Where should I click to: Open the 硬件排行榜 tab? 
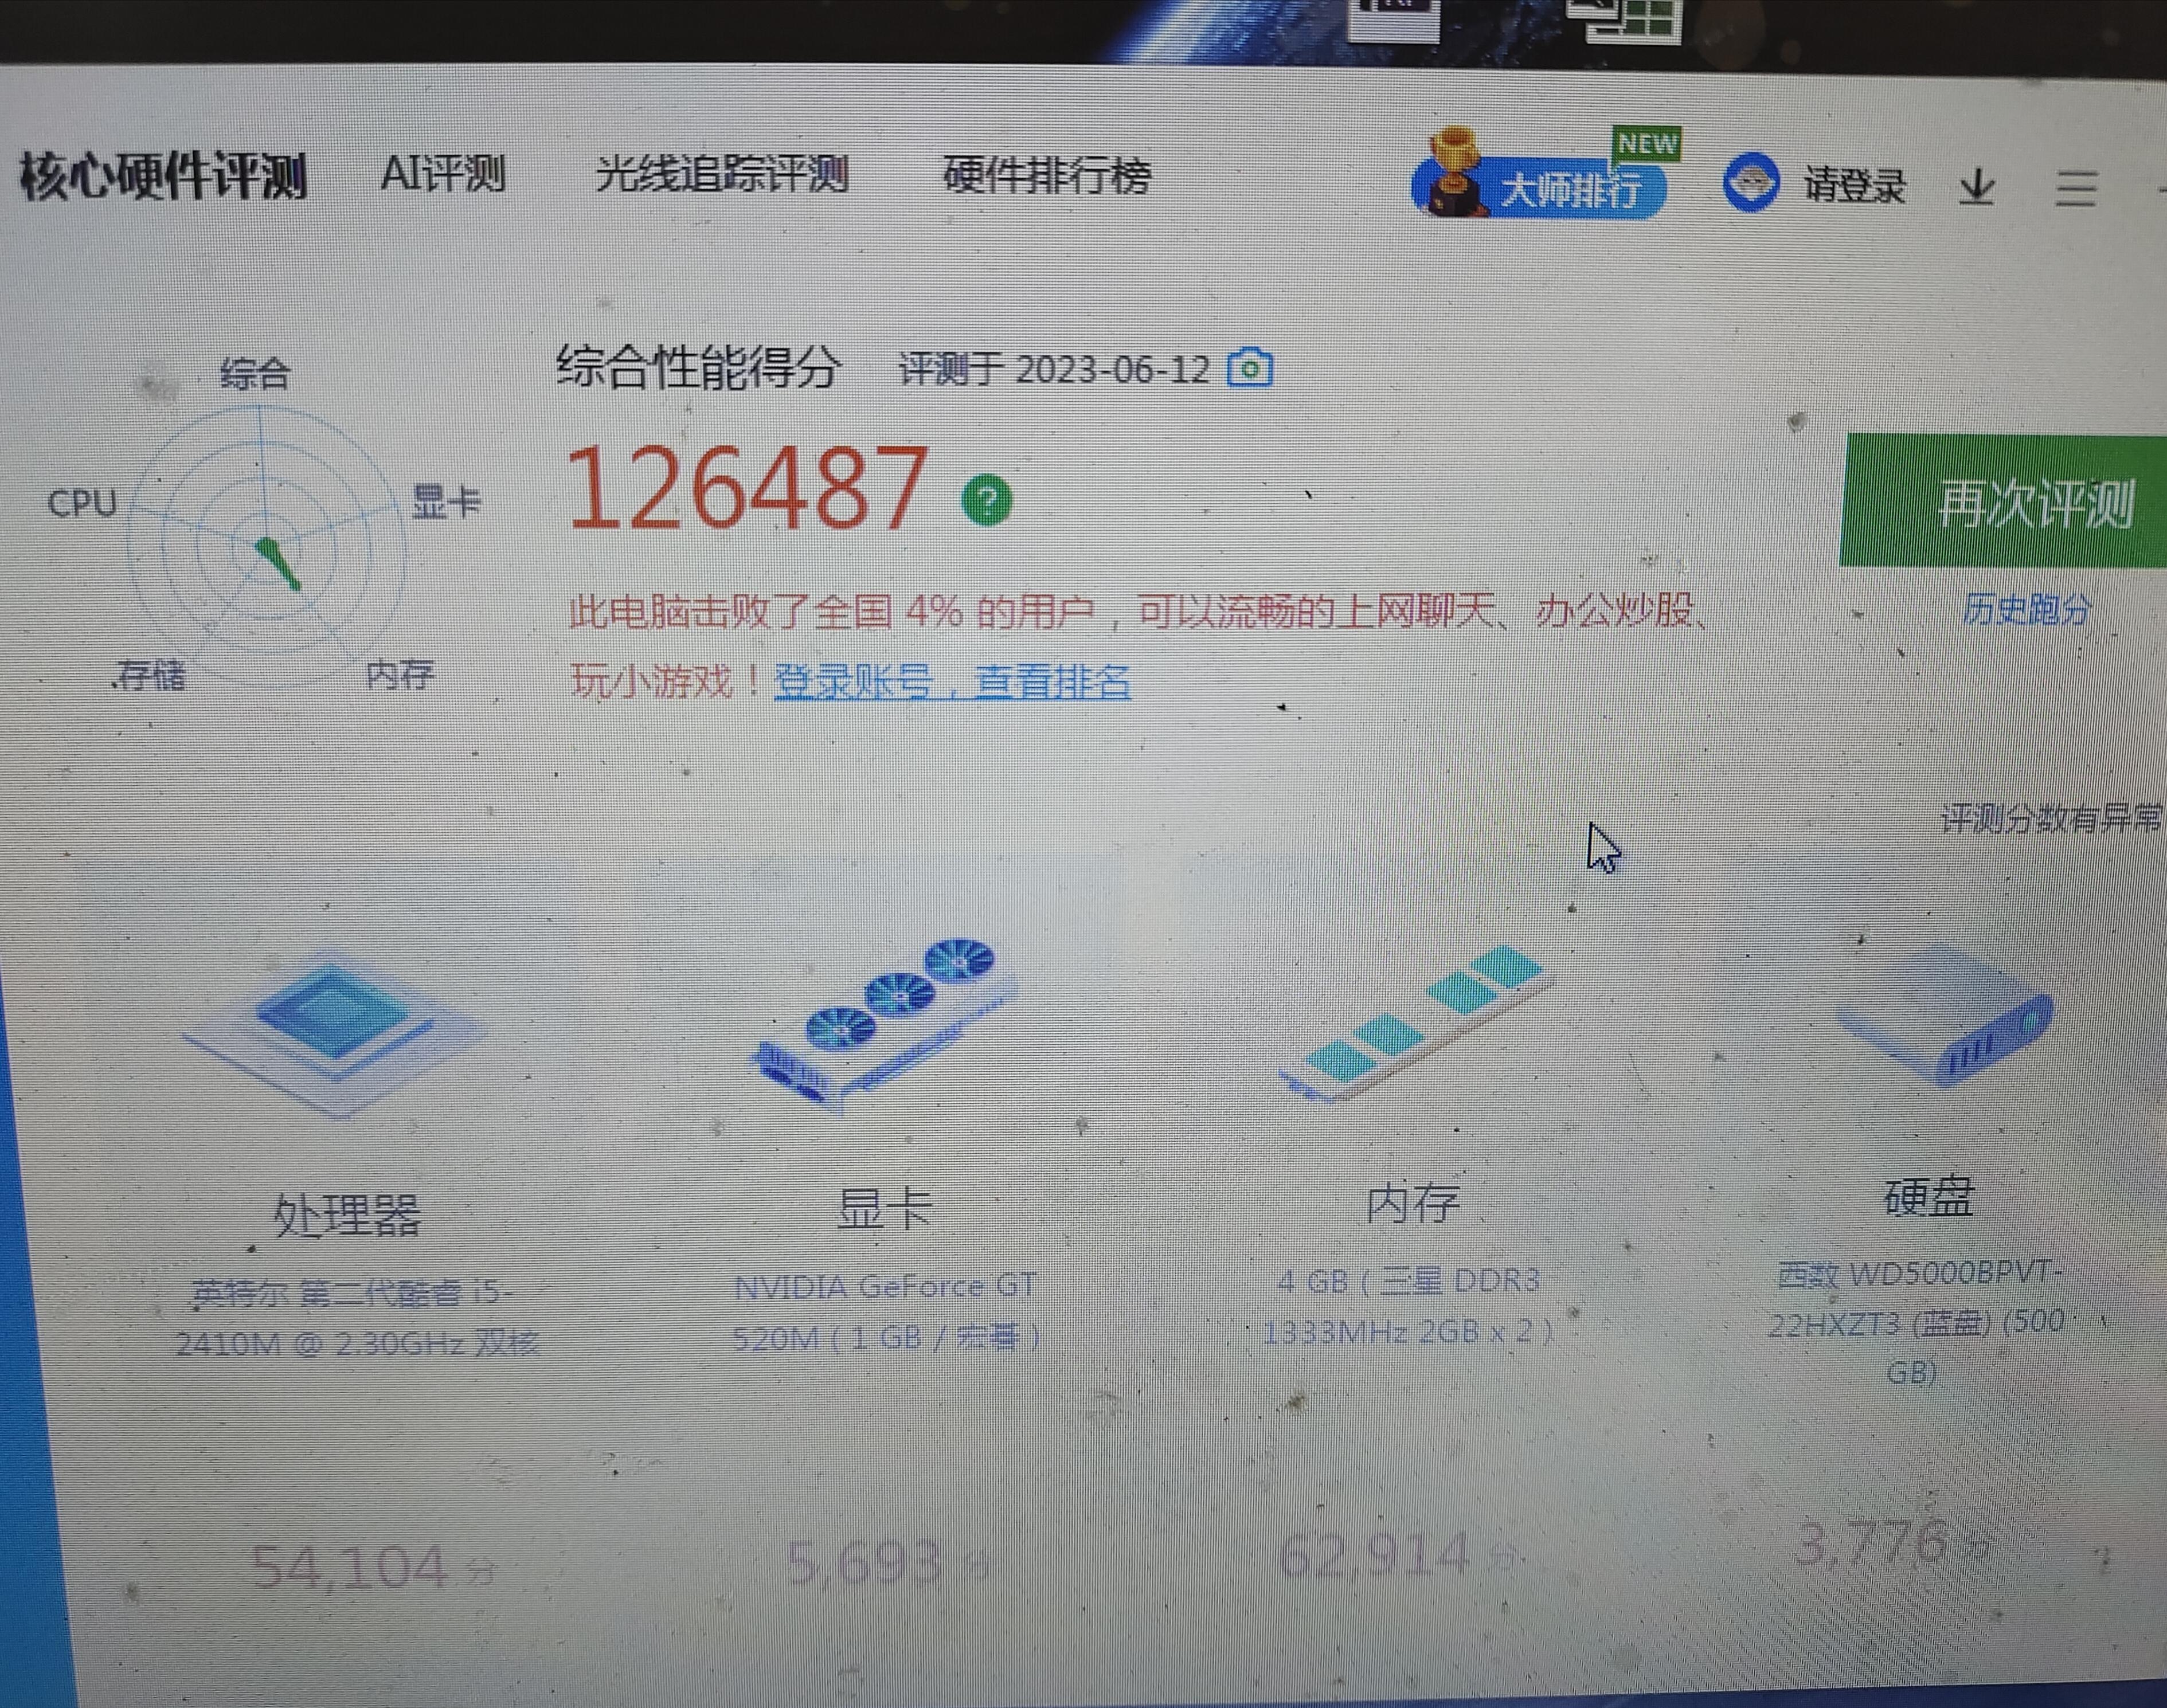[x=1046, y=176]
